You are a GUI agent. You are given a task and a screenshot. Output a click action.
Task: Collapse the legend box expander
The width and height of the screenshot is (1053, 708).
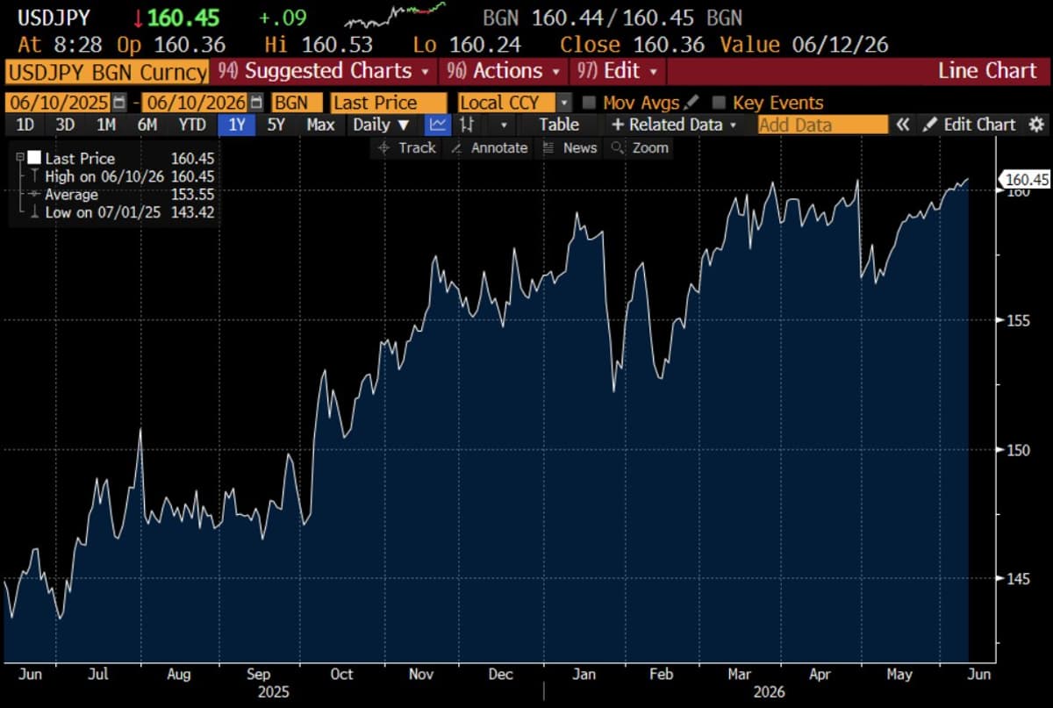pos(19,158)
